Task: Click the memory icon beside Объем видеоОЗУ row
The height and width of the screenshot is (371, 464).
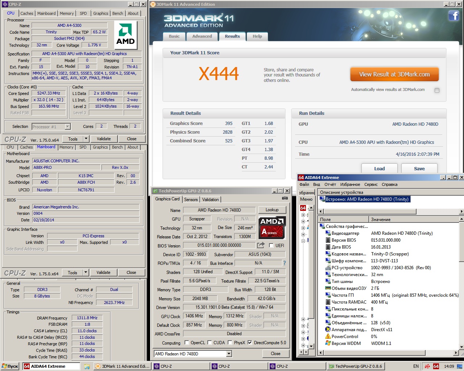Action: click(x=328, y=288)
